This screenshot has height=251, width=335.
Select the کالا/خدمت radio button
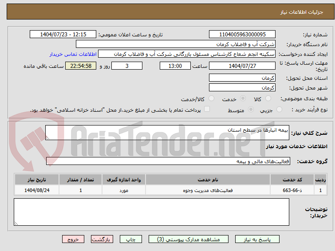pyautogui.click(x=211, y=98)
